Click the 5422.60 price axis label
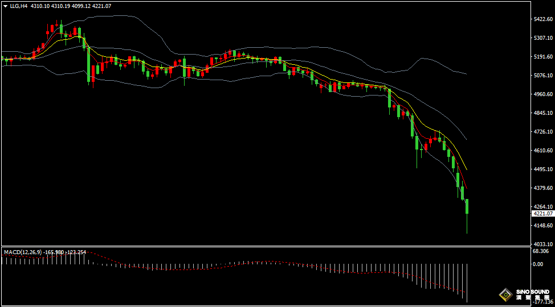 pos(542,19)
